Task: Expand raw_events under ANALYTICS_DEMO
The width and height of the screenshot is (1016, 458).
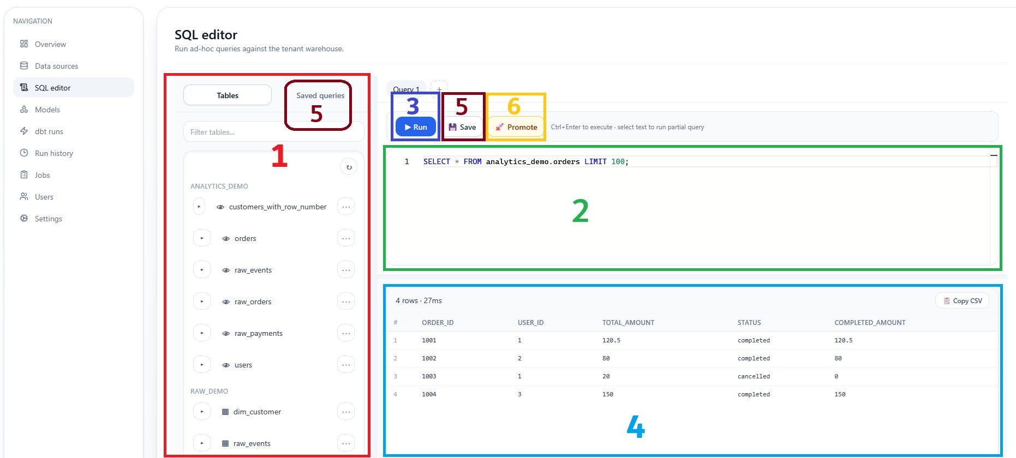Action: (x=202, y=270)
